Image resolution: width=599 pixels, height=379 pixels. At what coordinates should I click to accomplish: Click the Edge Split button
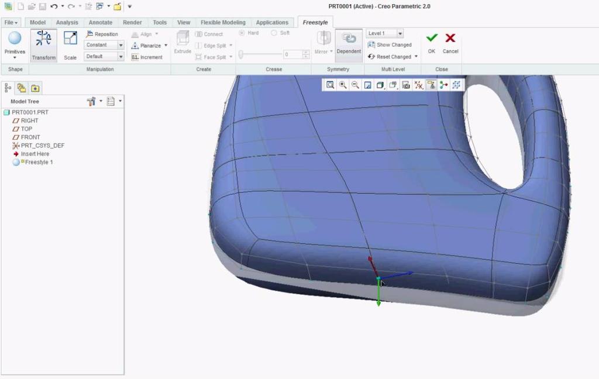pyautogui.click(x=211, y=46)
